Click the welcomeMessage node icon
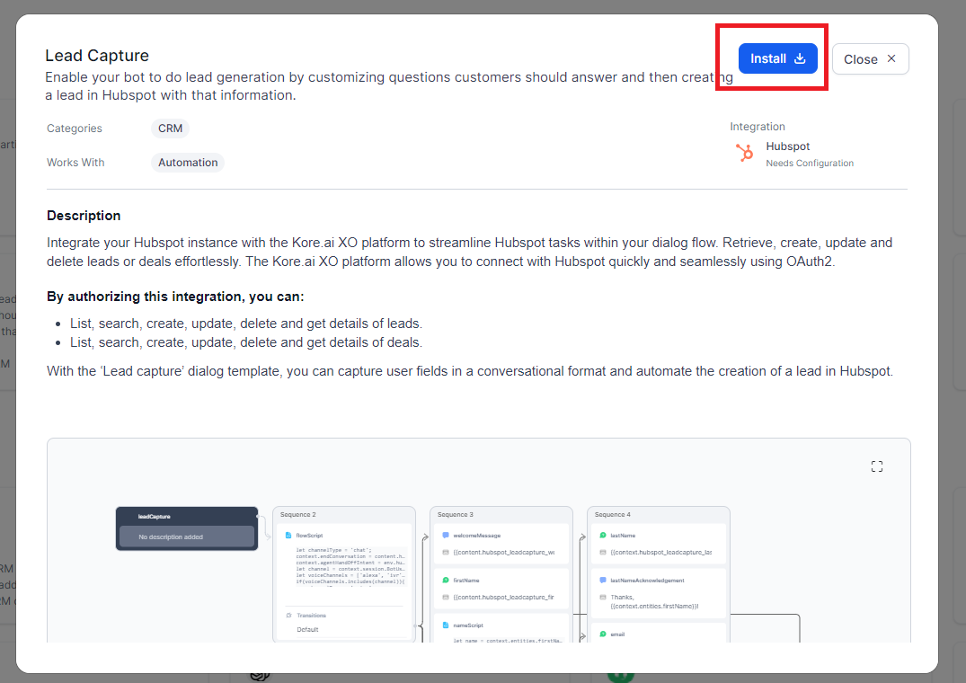The image size is (966, 683). coord(446,536)
